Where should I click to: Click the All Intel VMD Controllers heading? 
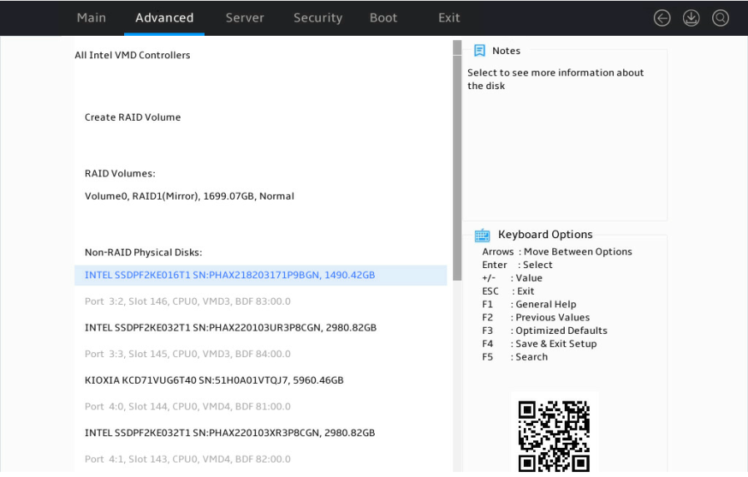coord(132,55)
